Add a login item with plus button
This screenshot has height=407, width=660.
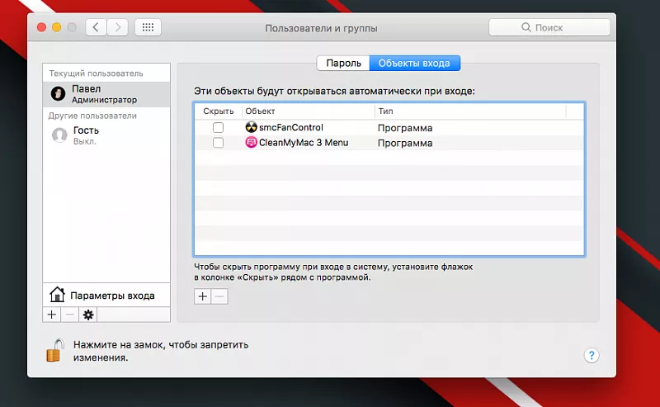coord(202,296)
